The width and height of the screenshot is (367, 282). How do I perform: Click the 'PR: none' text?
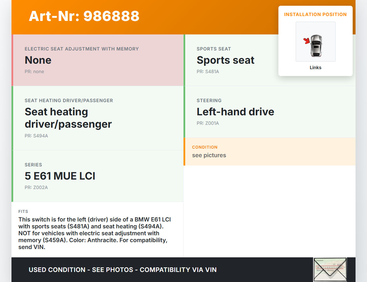click(x=34, y=72)
